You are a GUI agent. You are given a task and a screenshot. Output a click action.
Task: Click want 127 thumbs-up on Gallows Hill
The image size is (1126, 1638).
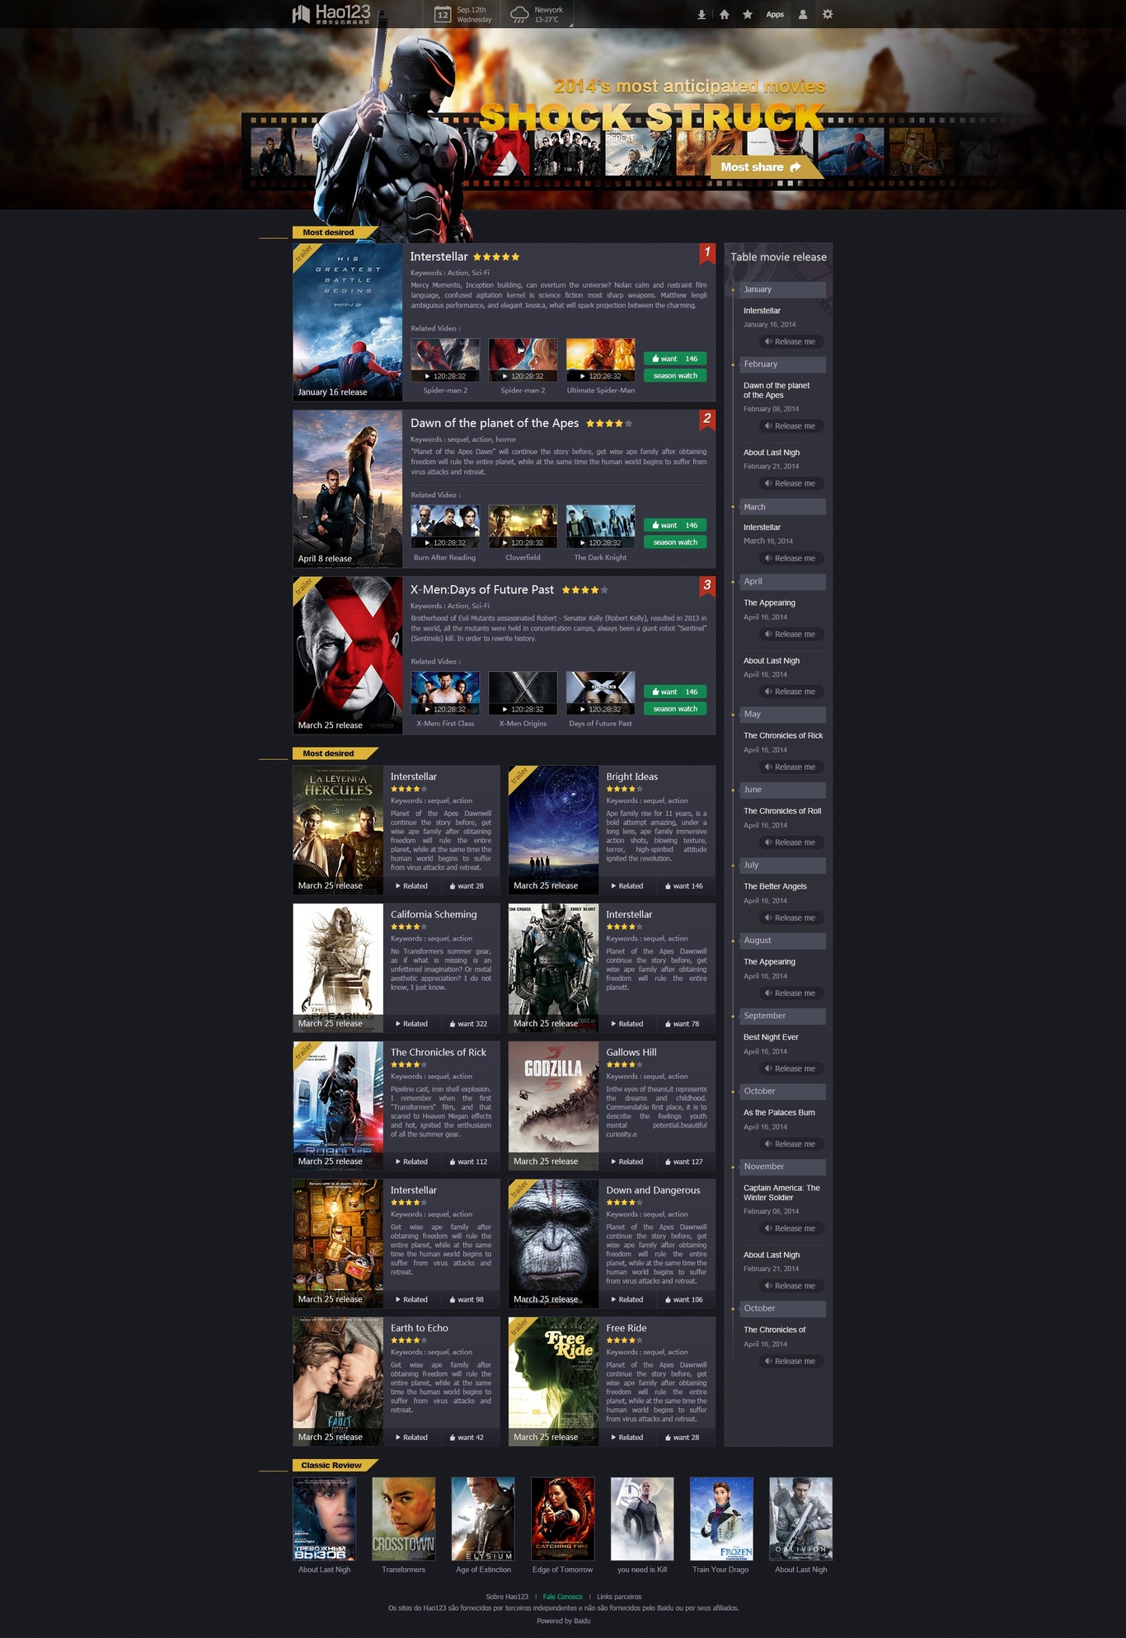(683, 1162)
